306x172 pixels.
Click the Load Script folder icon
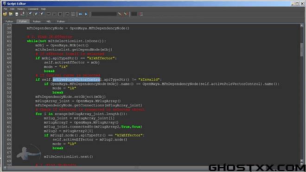point(5,14)
